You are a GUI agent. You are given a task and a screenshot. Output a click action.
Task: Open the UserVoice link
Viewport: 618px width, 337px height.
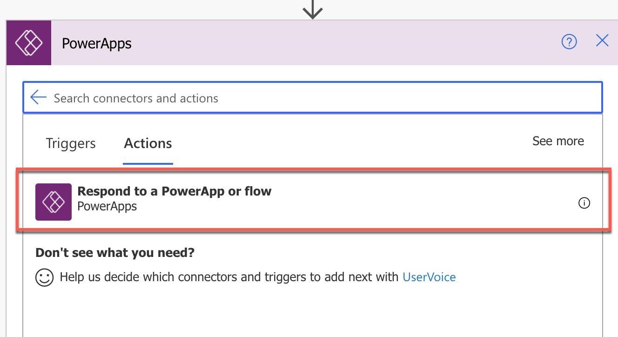(429, 277)
